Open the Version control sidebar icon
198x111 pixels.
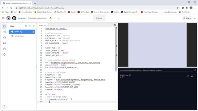pyautogui.click(x=4, y=32)
